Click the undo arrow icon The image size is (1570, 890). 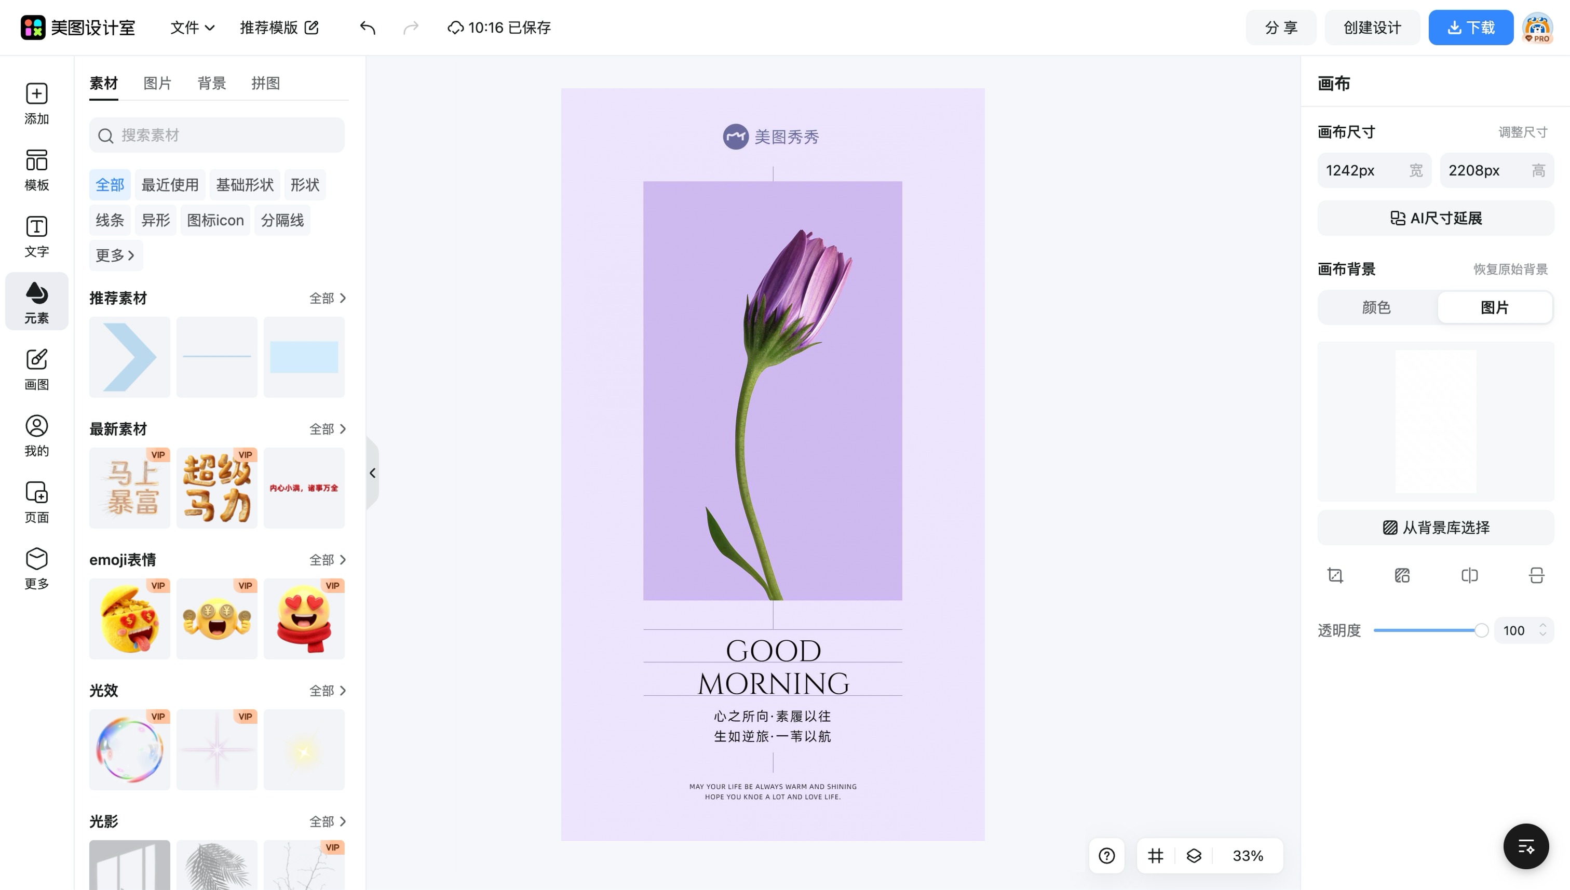[x=367, y=28]
